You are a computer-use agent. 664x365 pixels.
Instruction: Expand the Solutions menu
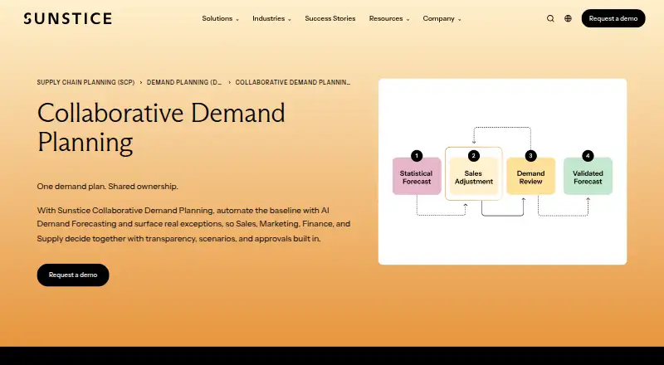coord(220,18)
